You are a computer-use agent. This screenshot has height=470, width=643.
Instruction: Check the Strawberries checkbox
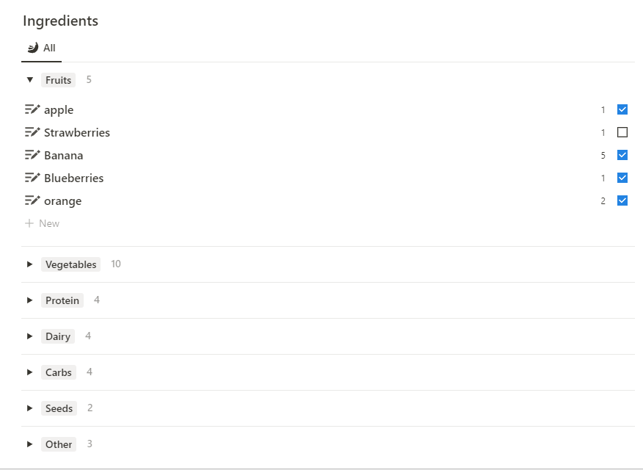click(x=622, y=133)
